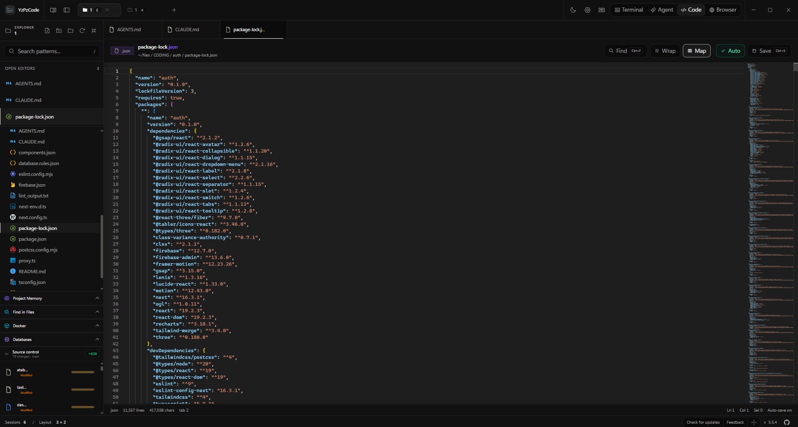The width and height of the screenshot is (798, 427).
Task: Add a new workspace with plus icon
Action: (x=174, y=10)
